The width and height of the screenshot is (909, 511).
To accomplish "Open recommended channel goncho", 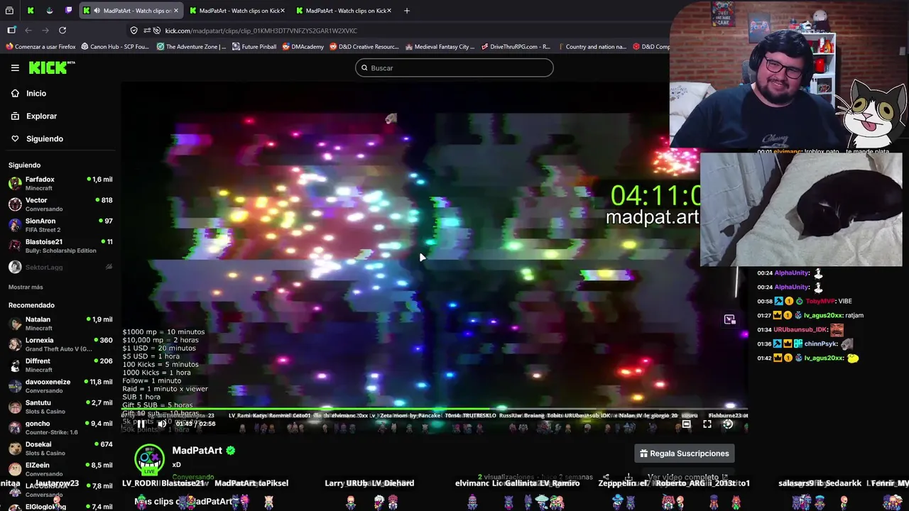I will point(60,427).
